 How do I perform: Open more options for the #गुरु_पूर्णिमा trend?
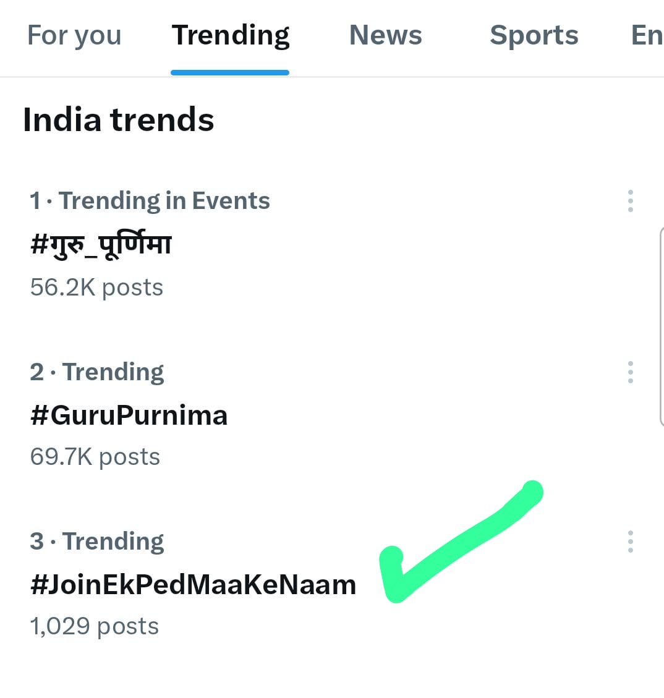click(x=630, y=201)
